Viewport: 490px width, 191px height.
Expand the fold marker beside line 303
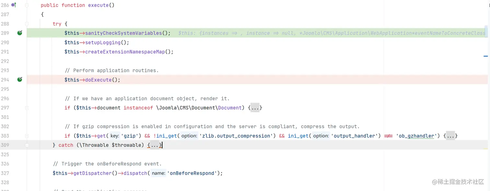tap(27, 136)
